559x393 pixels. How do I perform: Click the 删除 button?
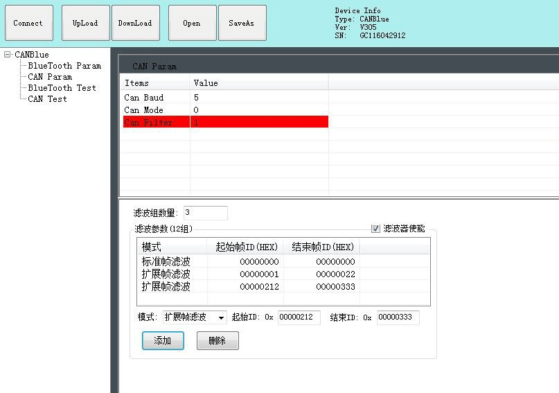point(218,340)
